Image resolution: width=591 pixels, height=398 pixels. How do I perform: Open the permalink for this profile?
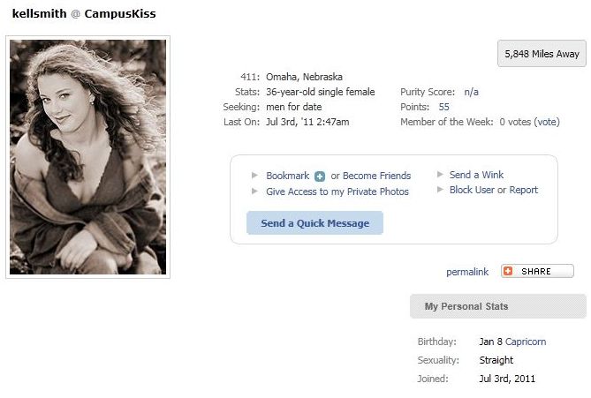467,272
